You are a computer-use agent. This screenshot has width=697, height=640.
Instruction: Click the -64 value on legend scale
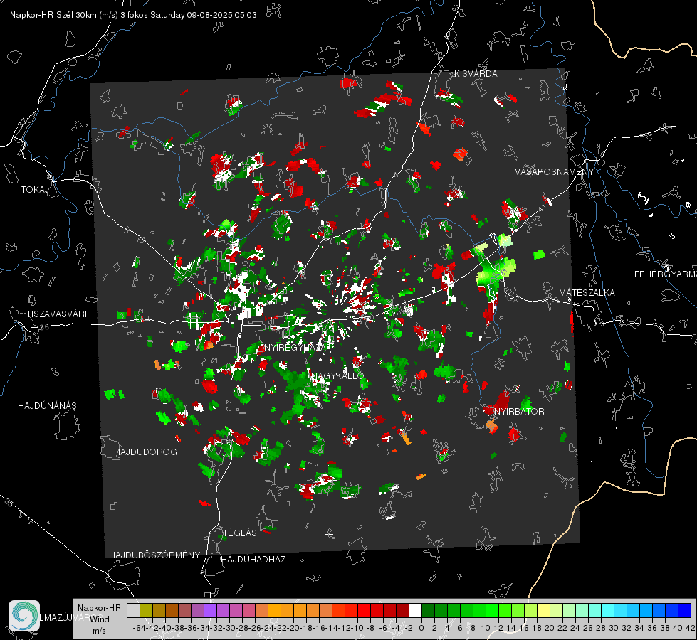[x=140, y=628]
